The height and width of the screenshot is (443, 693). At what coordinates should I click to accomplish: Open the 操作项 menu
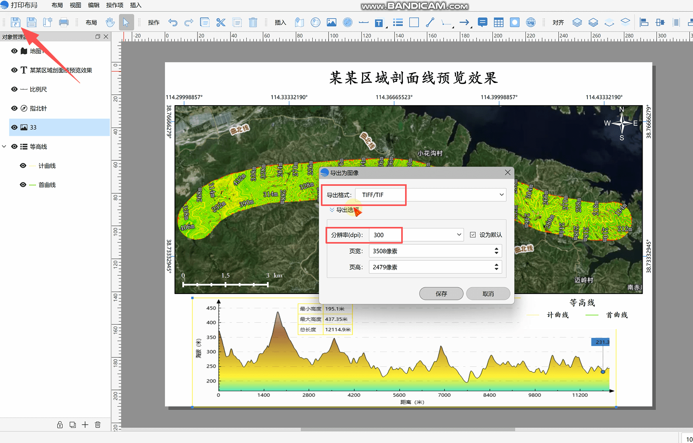coord(115,5)
